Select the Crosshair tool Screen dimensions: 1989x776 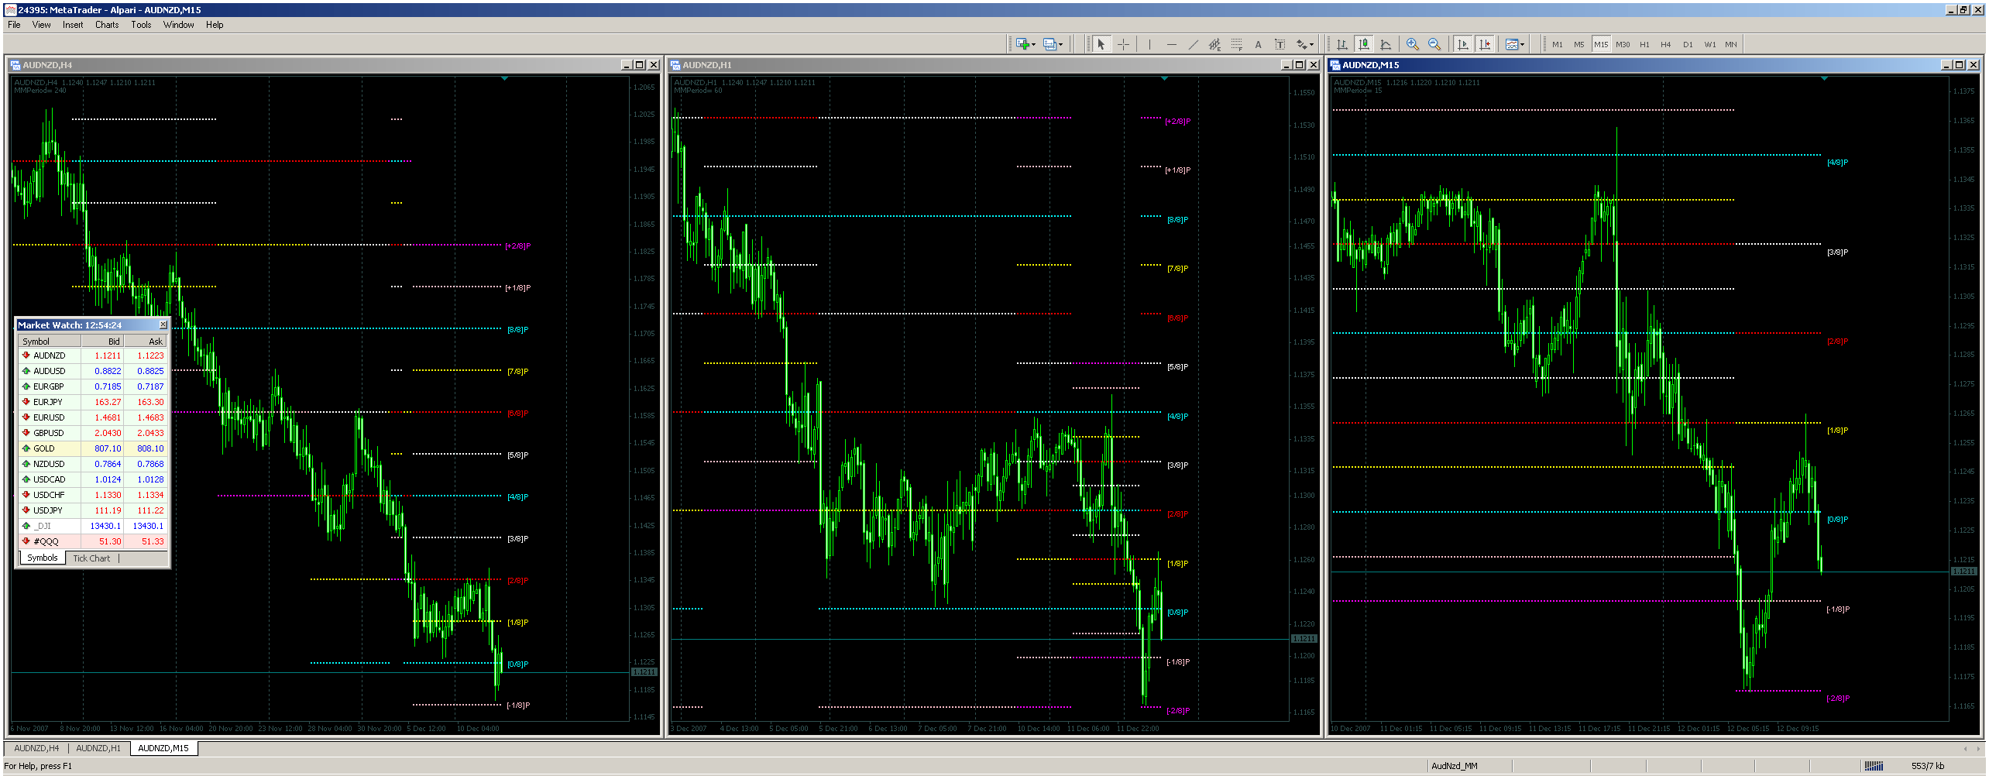click(1123, 44)
